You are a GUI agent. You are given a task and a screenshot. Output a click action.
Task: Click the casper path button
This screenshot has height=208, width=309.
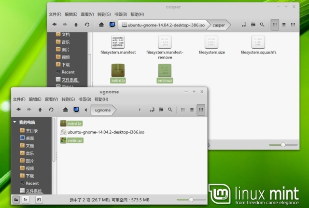pyautogui.click(x=219, y=25)
